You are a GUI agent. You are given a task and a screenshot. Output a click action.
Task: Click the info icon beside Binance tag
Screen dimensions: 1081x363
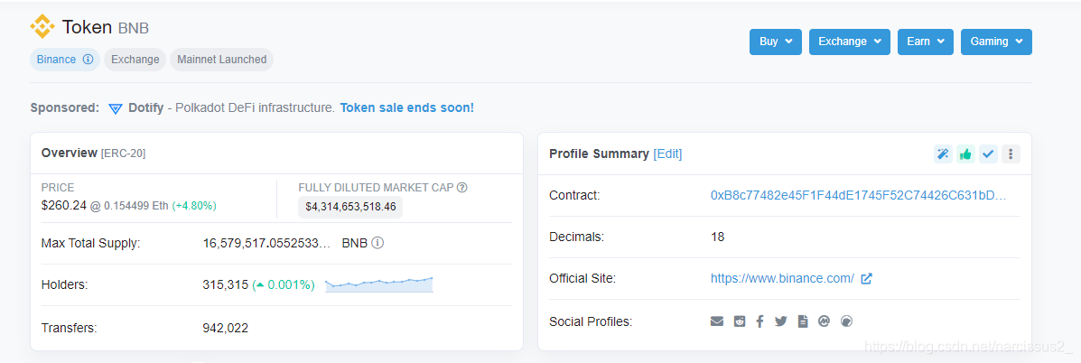pos(88,60)
